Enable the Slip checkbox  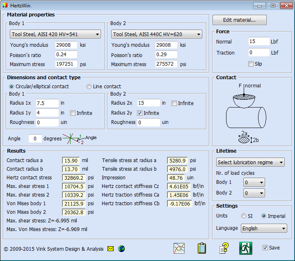251,64
